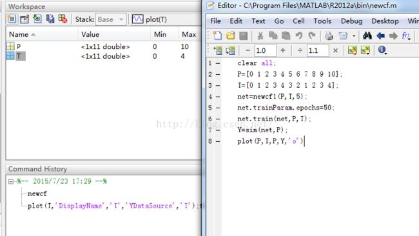Open the Stack Base dropdown

point(111,19)
